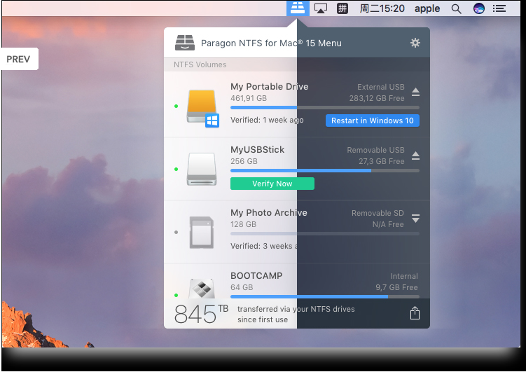Click the 845 TB transferred counter
Viewport: 526px width, 372px height.
(x=201, y=314)
